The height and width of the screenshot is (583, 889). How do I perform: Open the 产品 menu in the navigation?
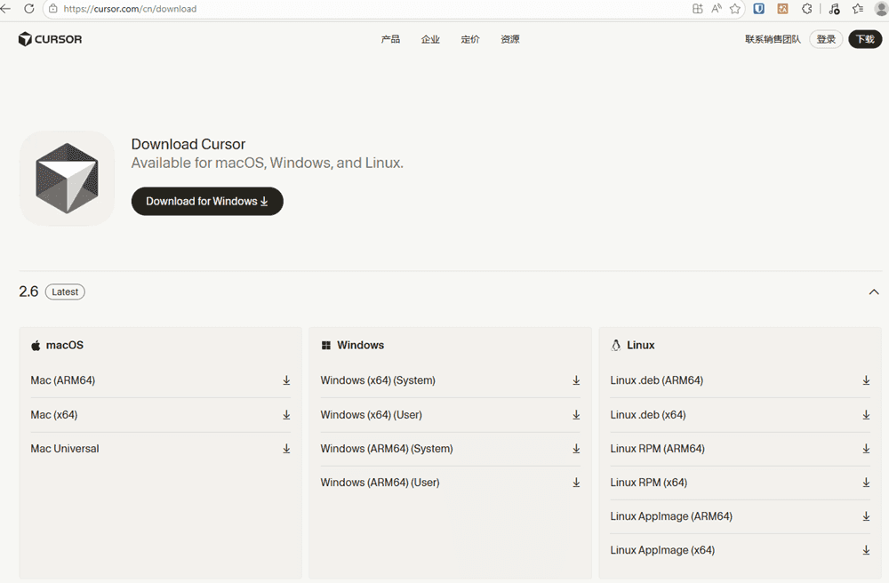click(390, 39)
